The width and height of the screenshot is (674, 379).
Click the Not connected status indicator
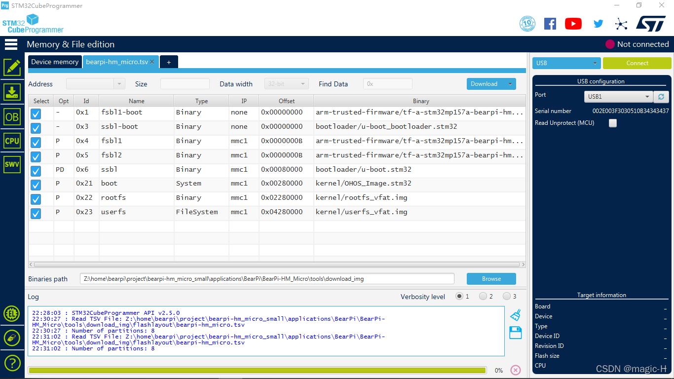637,44
